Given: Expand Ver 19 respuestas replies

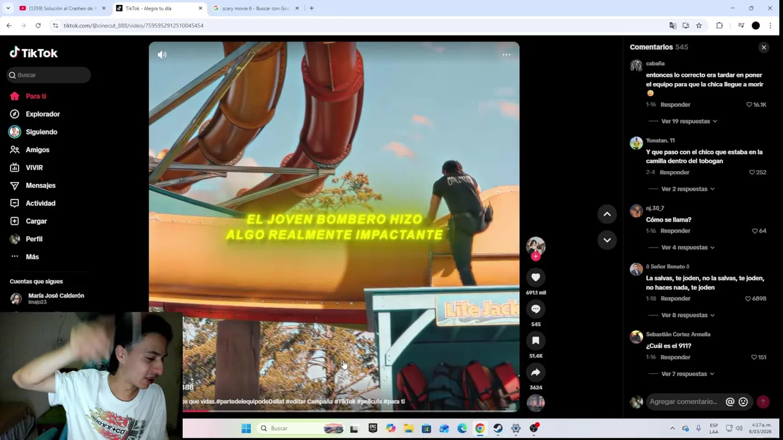Looking at the screenshot, I should pyautogui.click(x=689, y=122).
